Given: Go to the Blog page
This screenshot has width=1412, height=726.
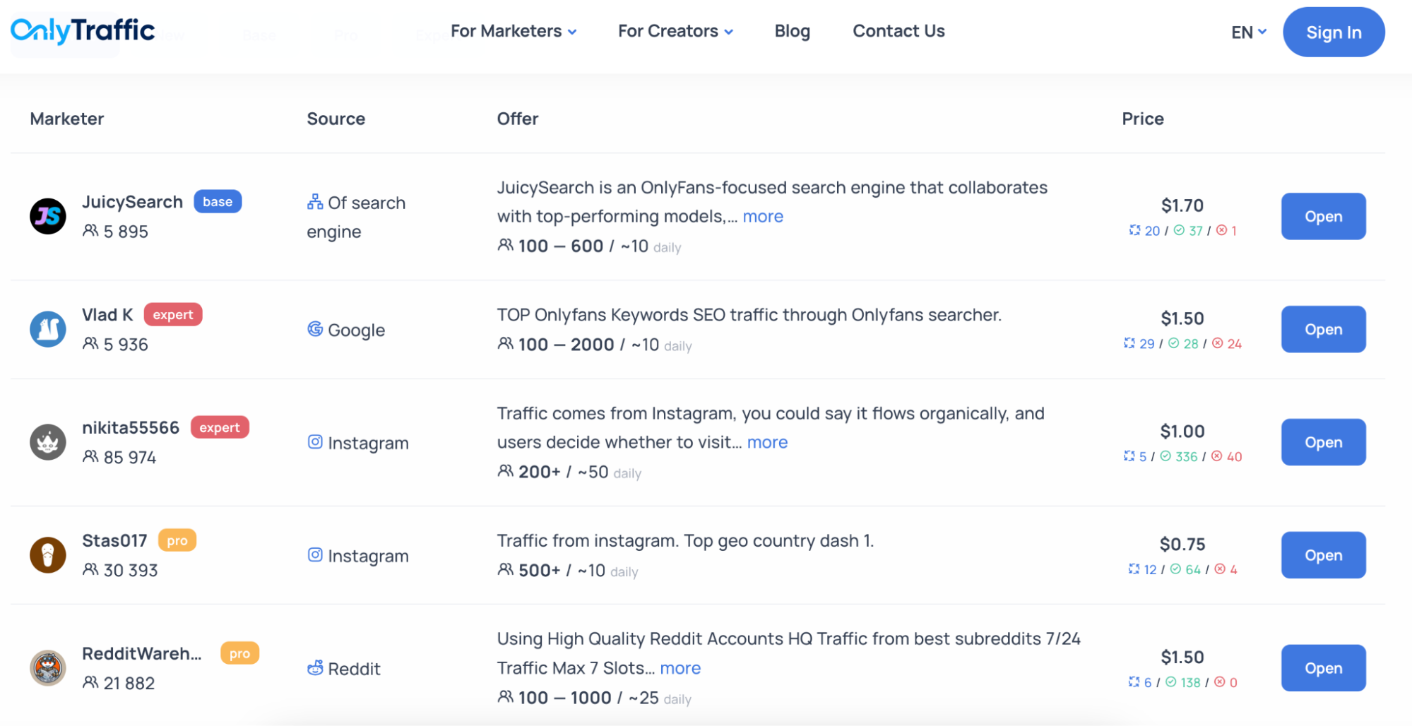Looking at the screenshot, I should click(x=792, y=31).
